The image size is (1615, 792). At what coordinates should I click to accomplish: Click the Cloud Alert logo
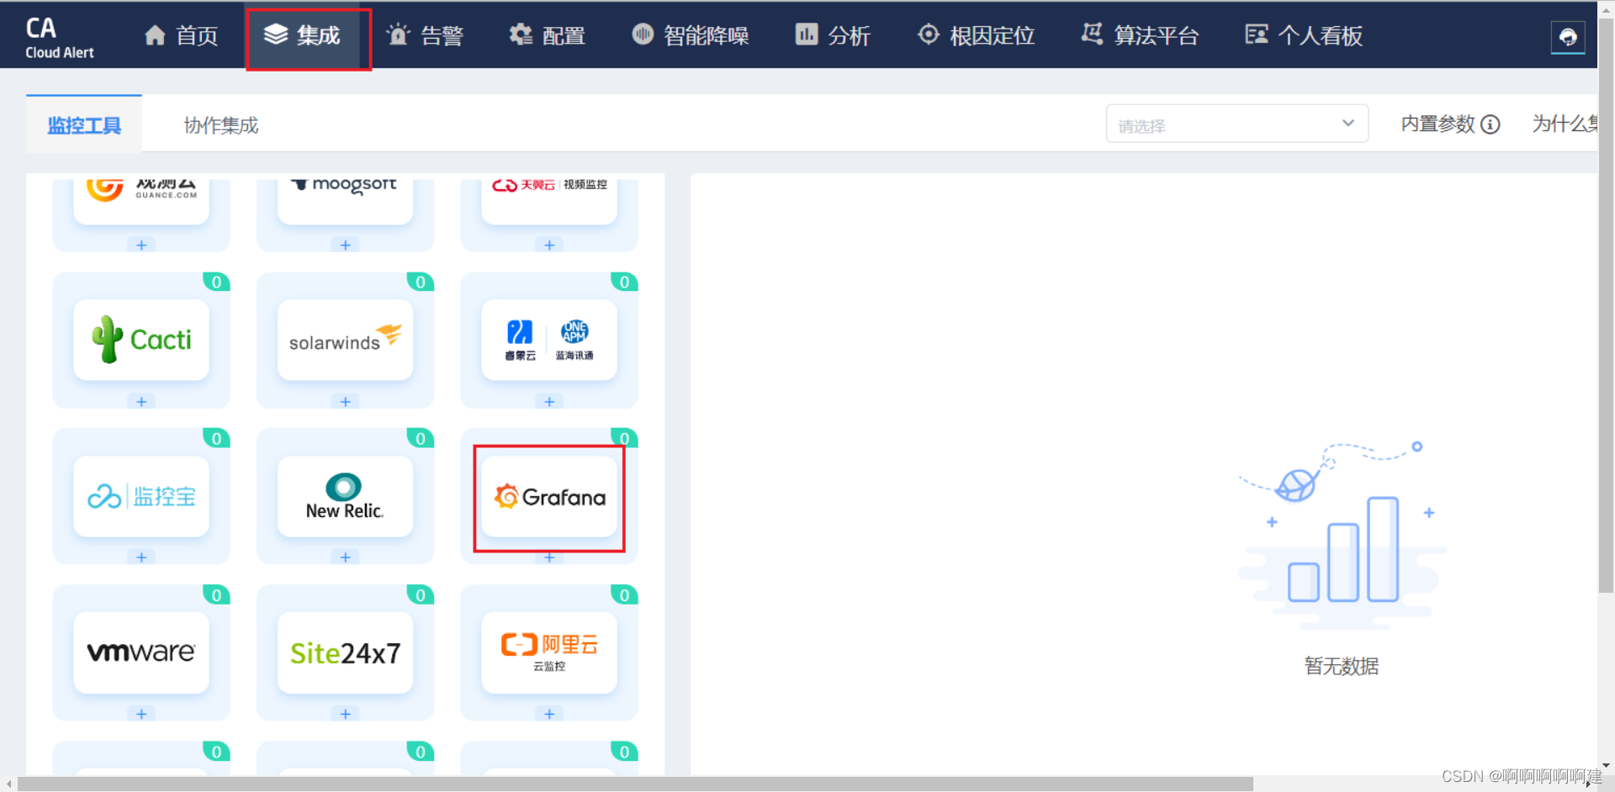tap(59, 38)
